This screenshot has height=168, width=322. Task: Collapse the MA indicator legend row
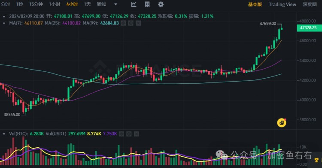[4, 24]
